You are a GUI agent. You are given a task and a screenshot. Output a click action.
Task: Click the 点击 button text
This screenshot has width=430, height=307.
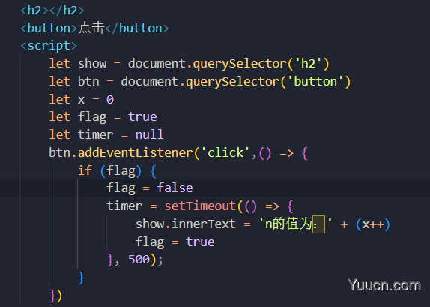pyautogui.click(x=91, y=28)
